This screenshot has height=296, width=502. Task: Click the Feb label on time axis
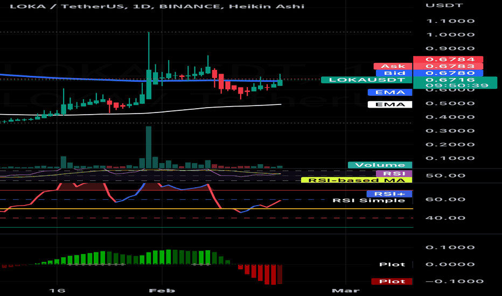pyautogui.click(x=162, y=291)
